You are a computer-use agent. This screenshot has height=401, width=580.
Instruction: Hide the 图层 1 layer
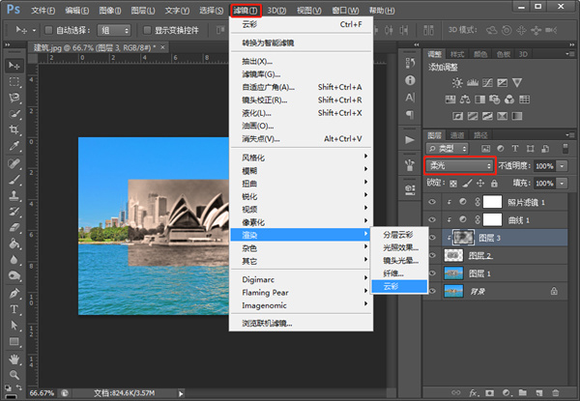tap(432, 272)
